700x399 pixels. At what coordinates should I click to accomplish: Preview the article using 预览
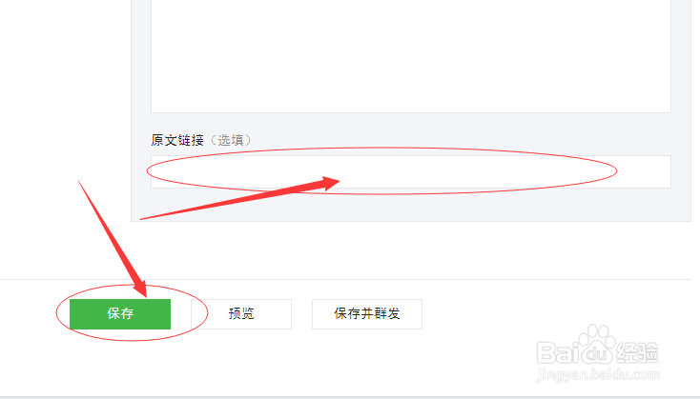pyautogui.click(x=241, y=314)
